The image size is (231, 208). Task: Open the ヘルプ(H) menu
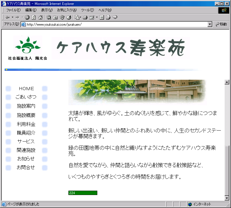tap(105, 10)
